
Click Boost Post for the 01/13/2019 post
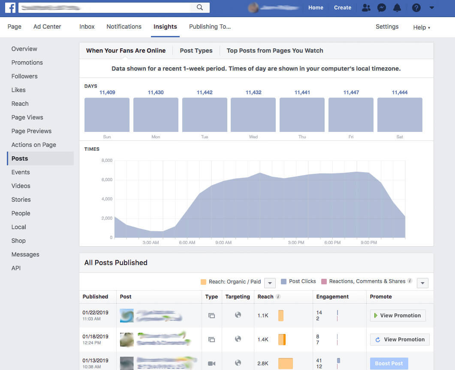pos(389,363)
